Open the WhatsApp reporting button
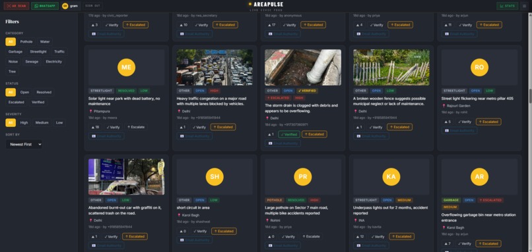 [x=45, y=6]
